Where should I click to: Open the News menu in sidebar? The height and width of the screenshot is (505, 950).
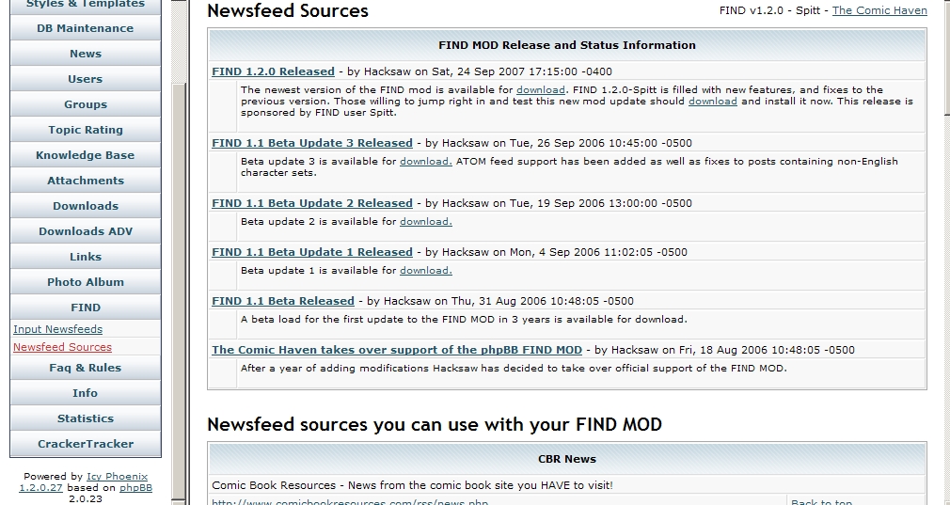click(85, 54)
